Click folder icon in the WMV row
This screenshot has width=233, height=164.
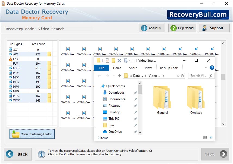tap(49, 100)
